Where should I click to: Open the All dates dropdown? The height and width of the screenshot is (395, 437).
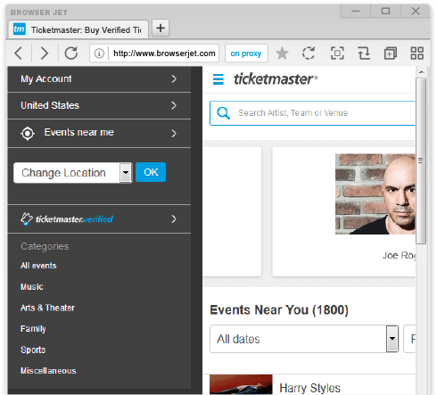304,339
